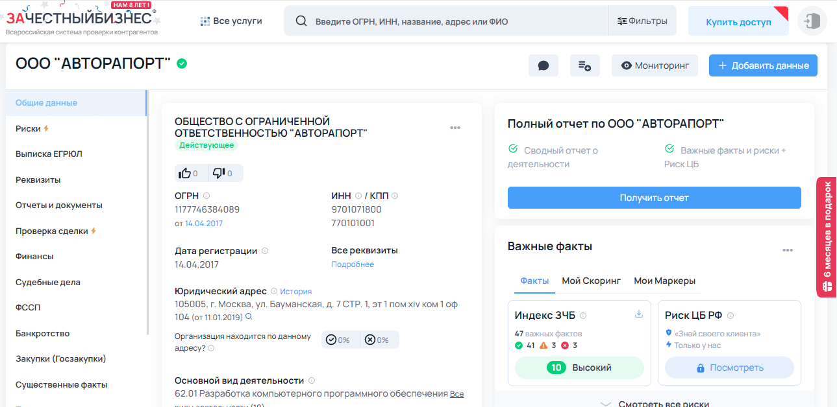837x407 pixels.
Task: Click the company search input field
Action: (x=455, y=21)
